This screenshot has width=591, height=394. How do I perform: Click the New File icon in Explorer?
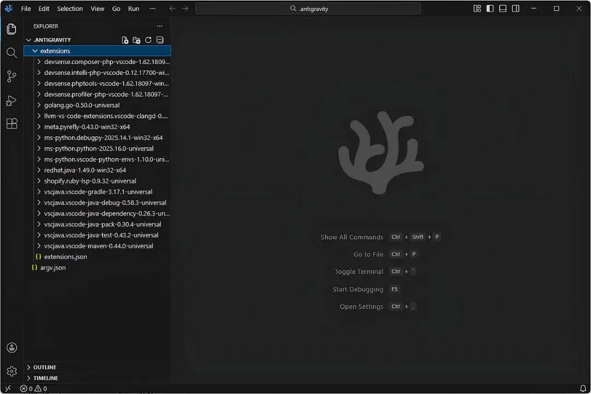pyautogui.click(x=125, y=40)
